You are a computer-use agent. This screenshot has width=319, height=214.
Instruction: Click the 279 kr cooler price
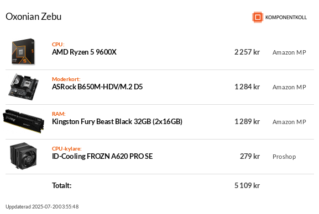pos(250,156)
